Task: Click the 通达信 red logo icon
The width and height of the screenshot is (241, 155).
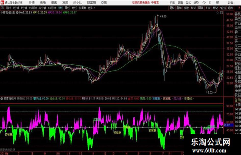Action: [x=2, y=3]
